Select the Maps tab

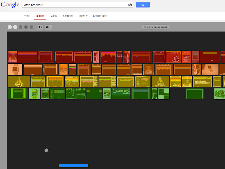[x=53, y=16]
